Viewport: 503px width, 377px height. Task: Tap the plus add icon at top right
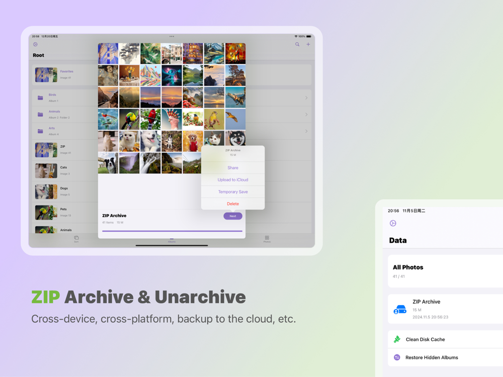[x=308, y=44]
